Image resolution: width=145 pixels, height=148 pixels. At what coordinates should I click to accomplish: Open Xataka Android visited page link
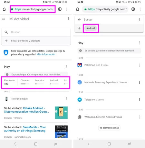(x=26, y=110)
